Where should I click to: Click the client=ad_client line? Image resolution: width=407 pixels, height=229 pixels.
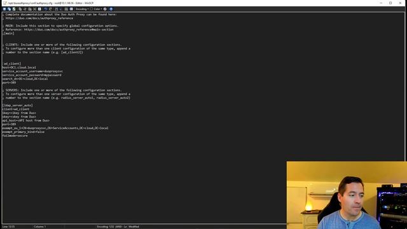(x=16, y=109)
